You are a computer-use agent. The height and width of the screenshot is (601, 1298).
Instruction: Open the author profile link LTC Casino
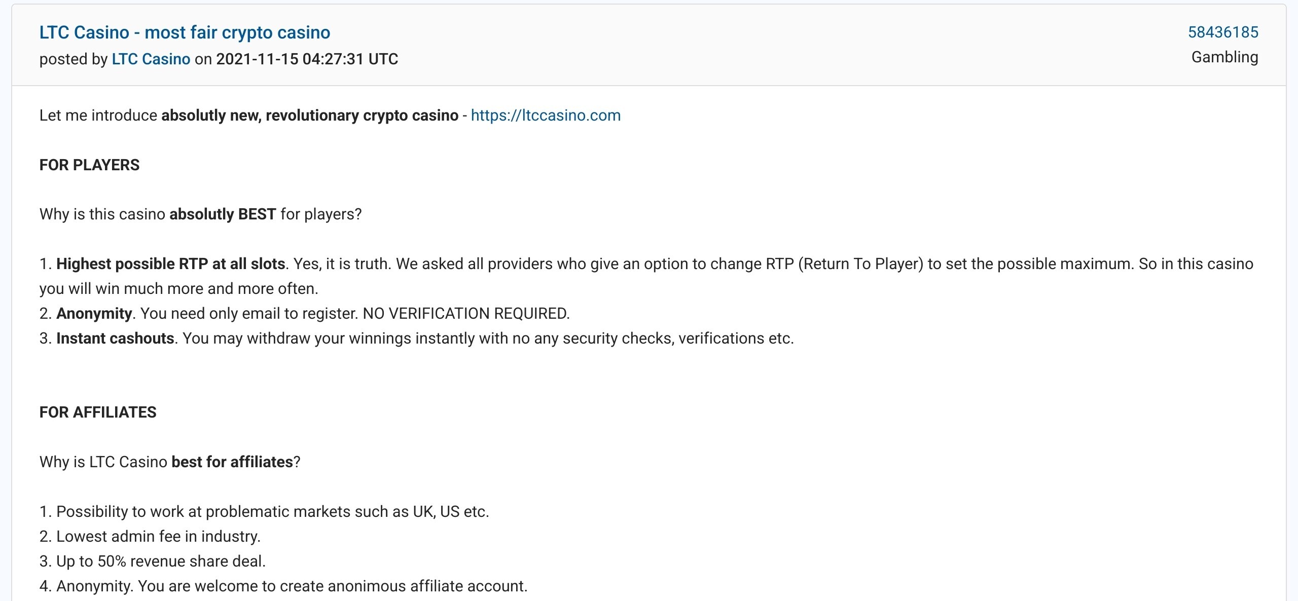pyautogui.click(x=151, y=59)
